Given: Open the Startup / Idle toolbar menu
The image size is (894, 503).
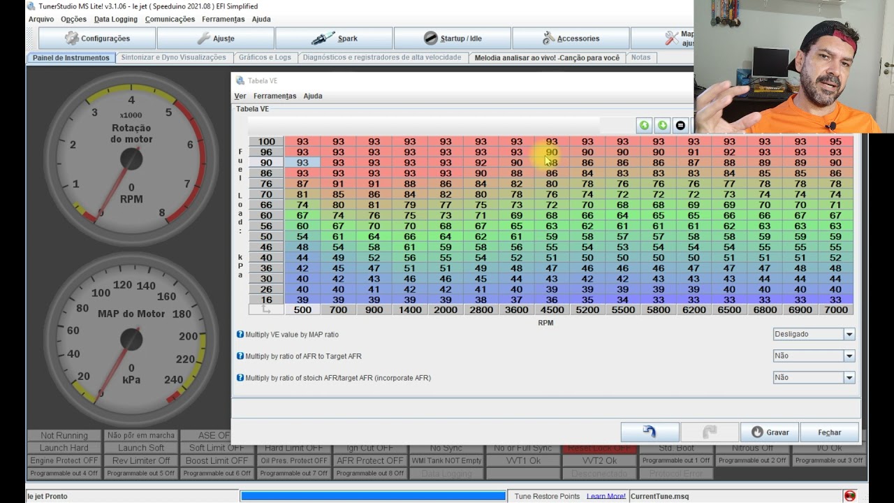Looking at the screenshot, I should click(x=453, y=38).
